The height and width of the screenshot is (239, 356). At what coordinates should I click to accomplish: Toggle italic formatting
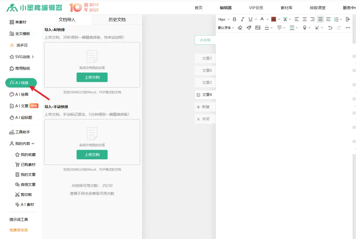243,19
